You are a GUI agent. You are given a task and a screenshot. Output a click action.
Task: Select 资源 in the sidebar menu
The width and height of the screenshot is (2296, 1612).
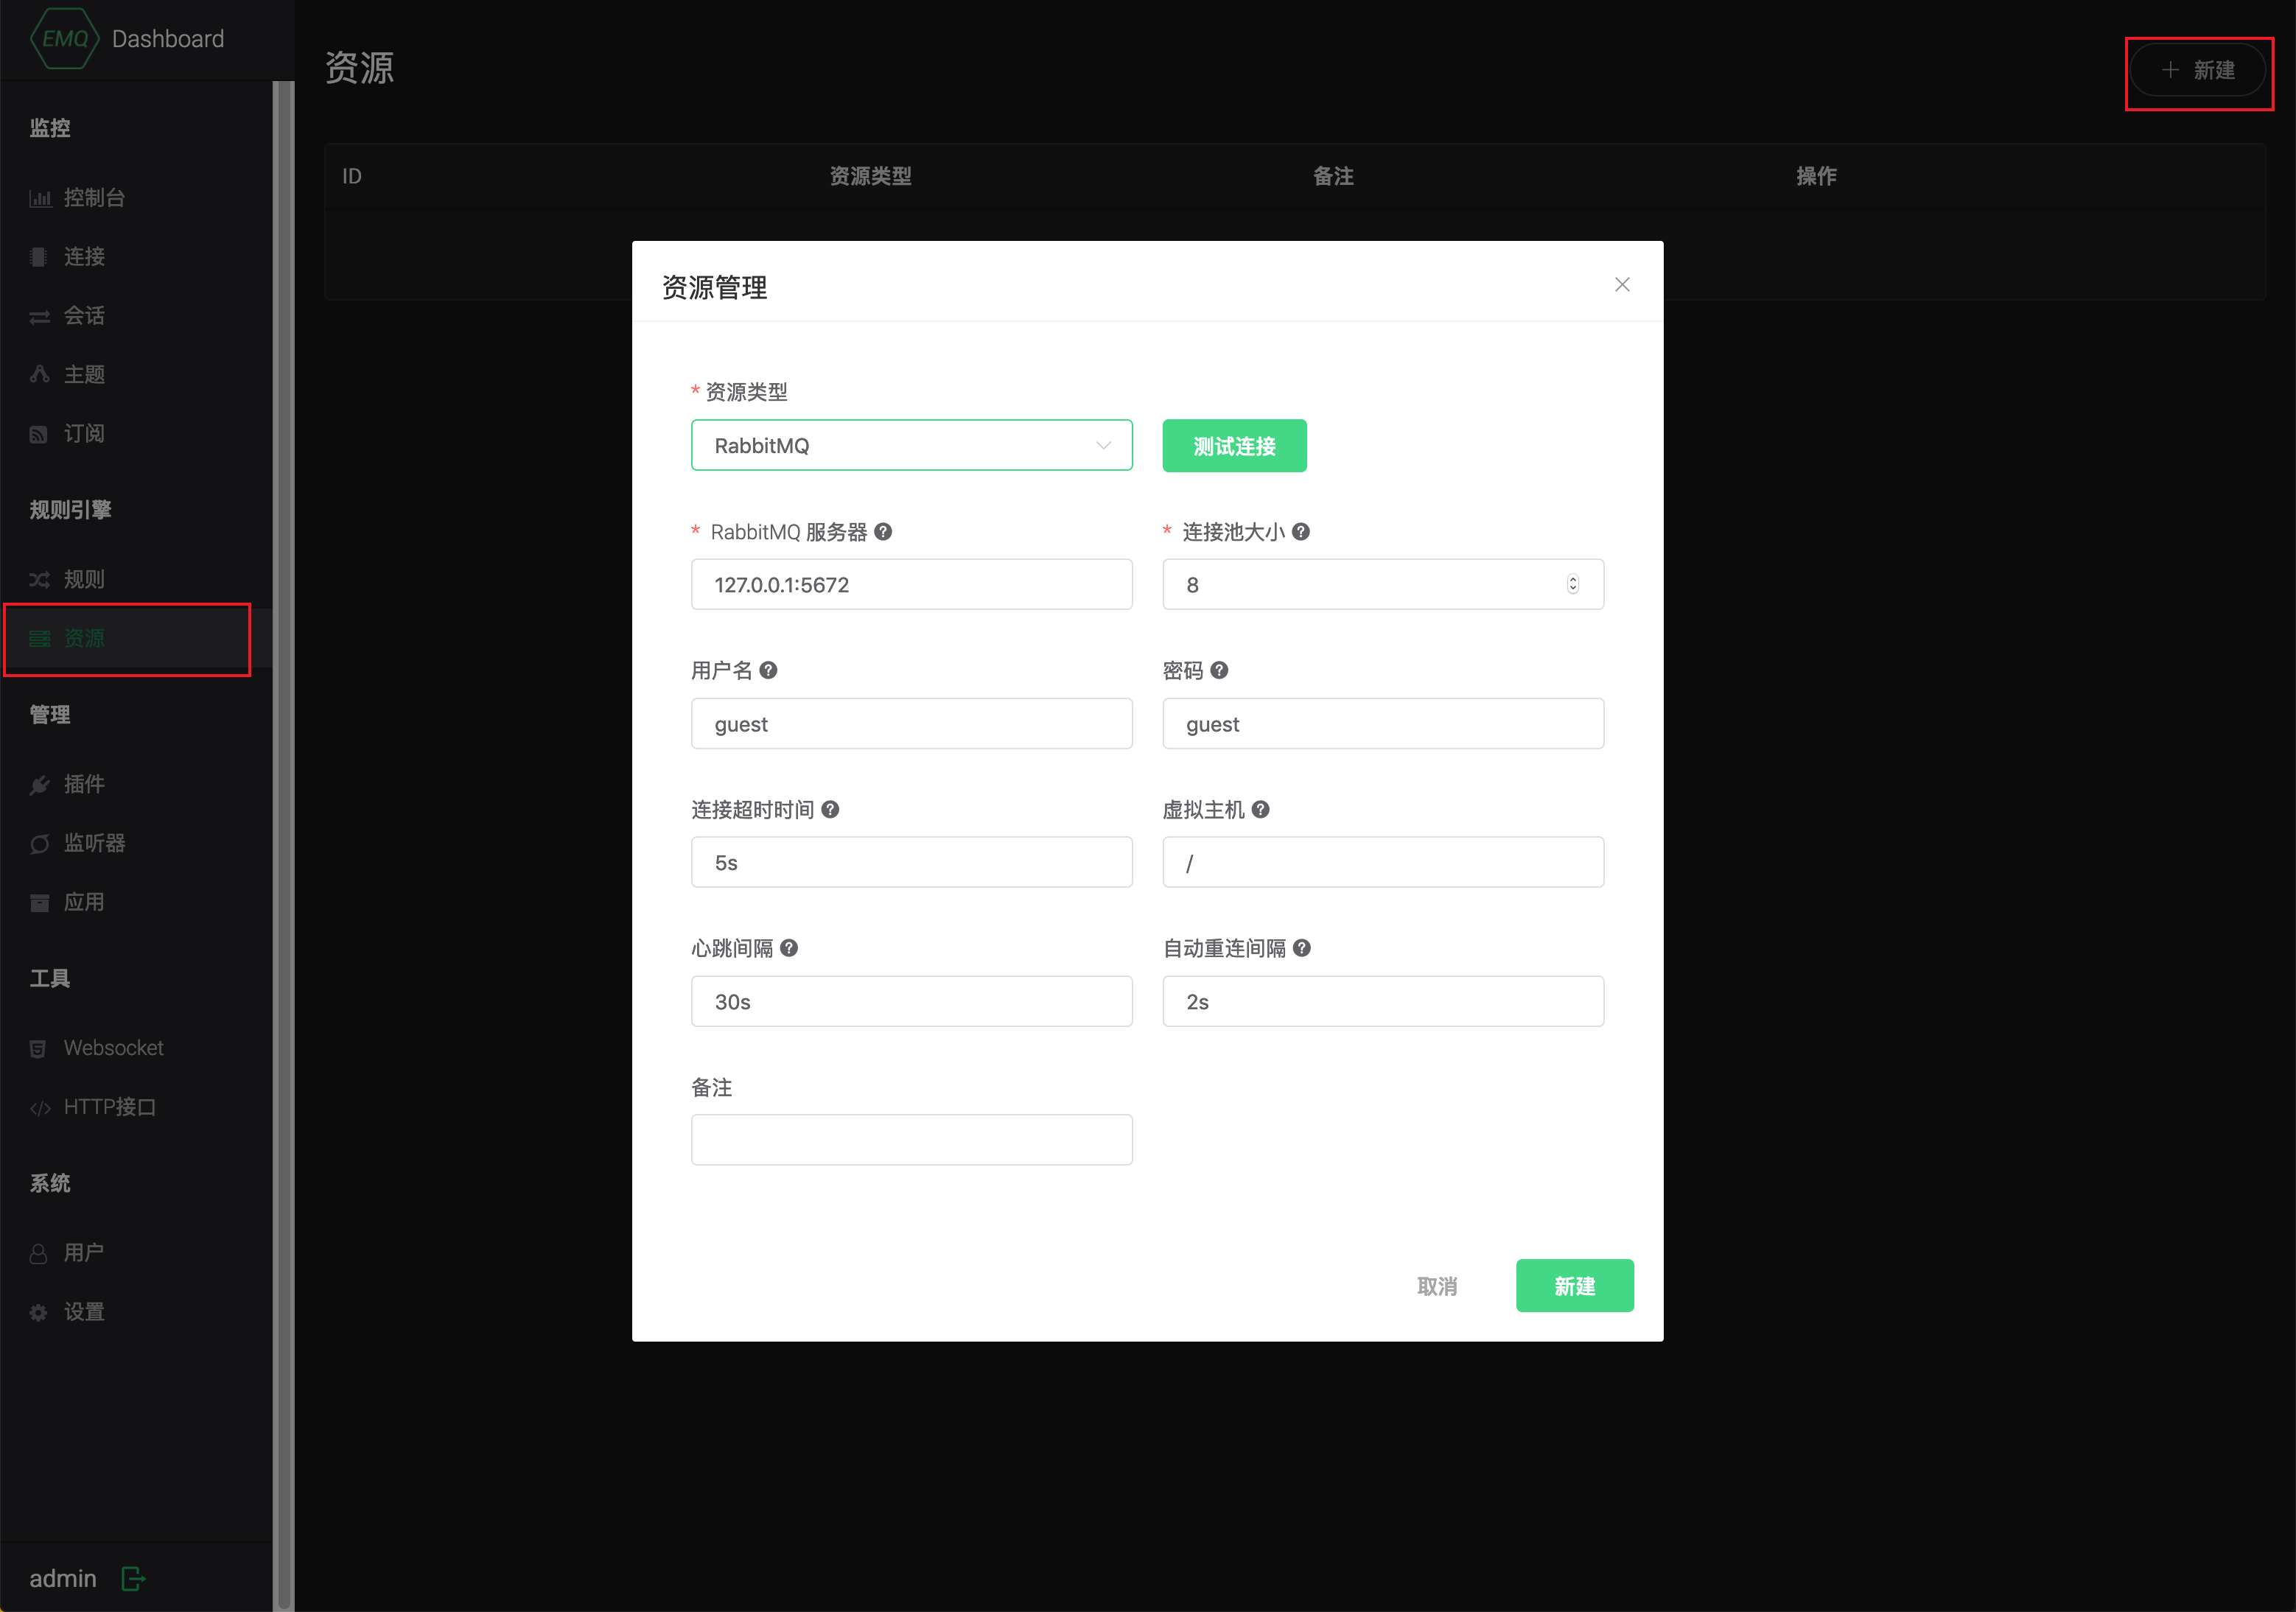point(84,638)
